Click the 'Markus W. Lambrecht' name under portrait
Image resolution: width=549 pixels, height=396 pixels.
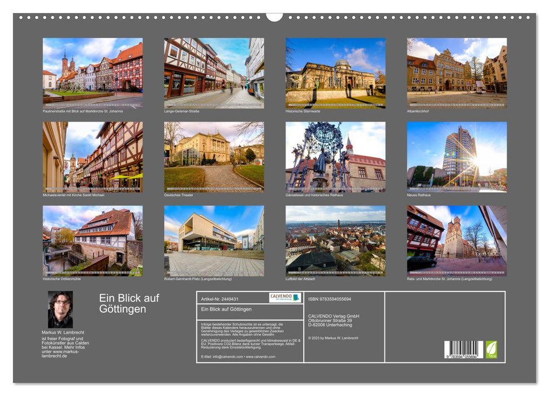63,332
